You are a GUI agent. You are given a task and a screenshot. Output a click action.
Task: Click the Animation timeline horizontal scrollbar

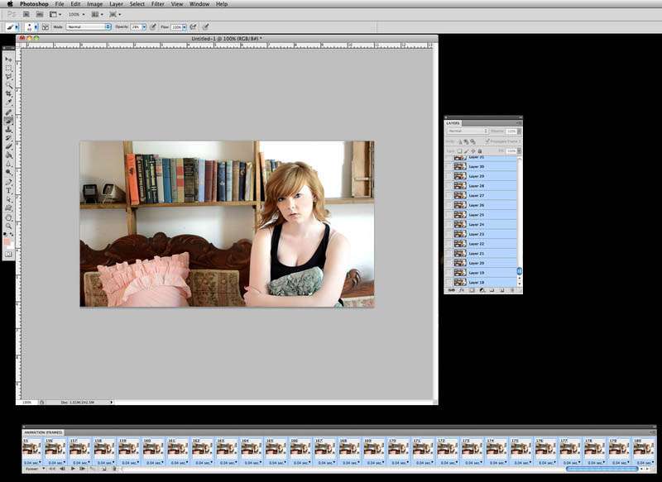click(x=602, y=469)
